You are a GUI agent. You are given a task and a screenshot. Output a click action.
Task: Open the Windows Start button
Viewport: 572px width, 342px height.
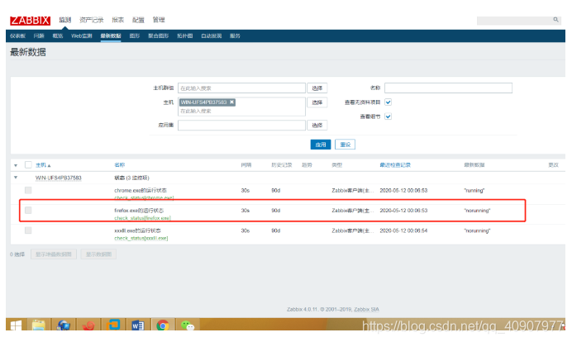coord(16,325)
